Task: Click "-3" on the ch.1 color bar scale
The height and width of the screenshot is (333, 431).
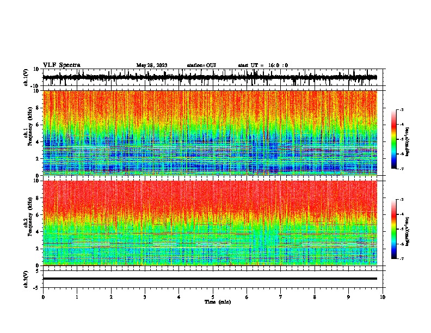Action: (x=402, y=109)
